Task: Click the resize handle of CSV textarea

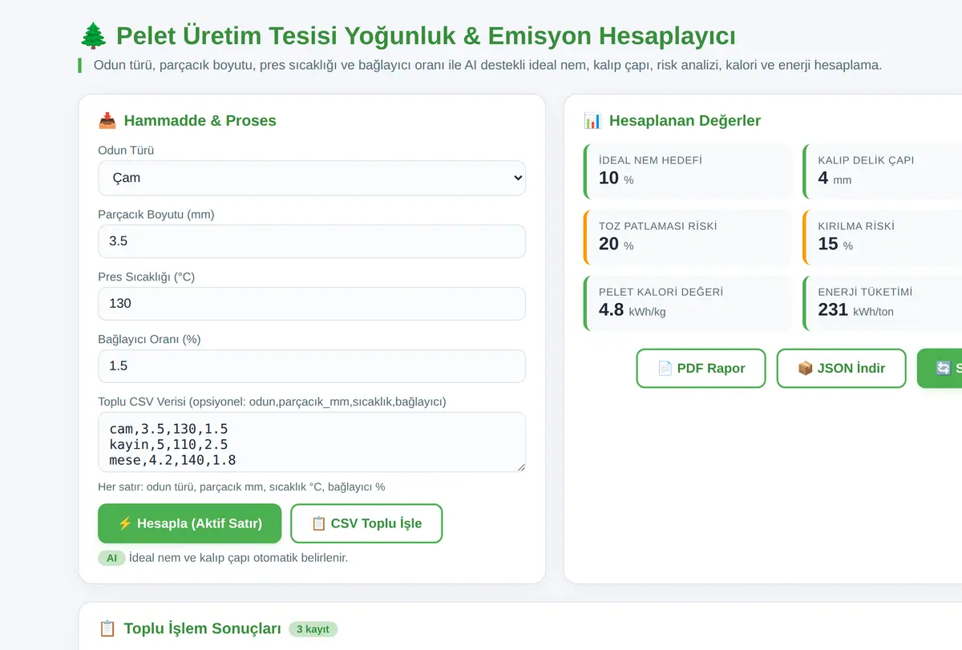Action: tap(520, 467)
